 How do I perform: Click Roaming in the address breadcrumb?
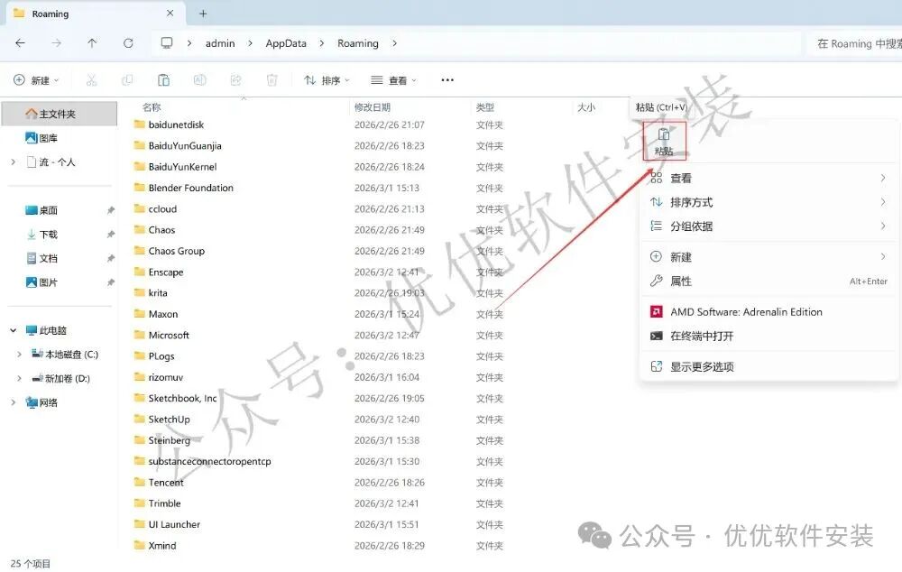[x=358, y=43]
